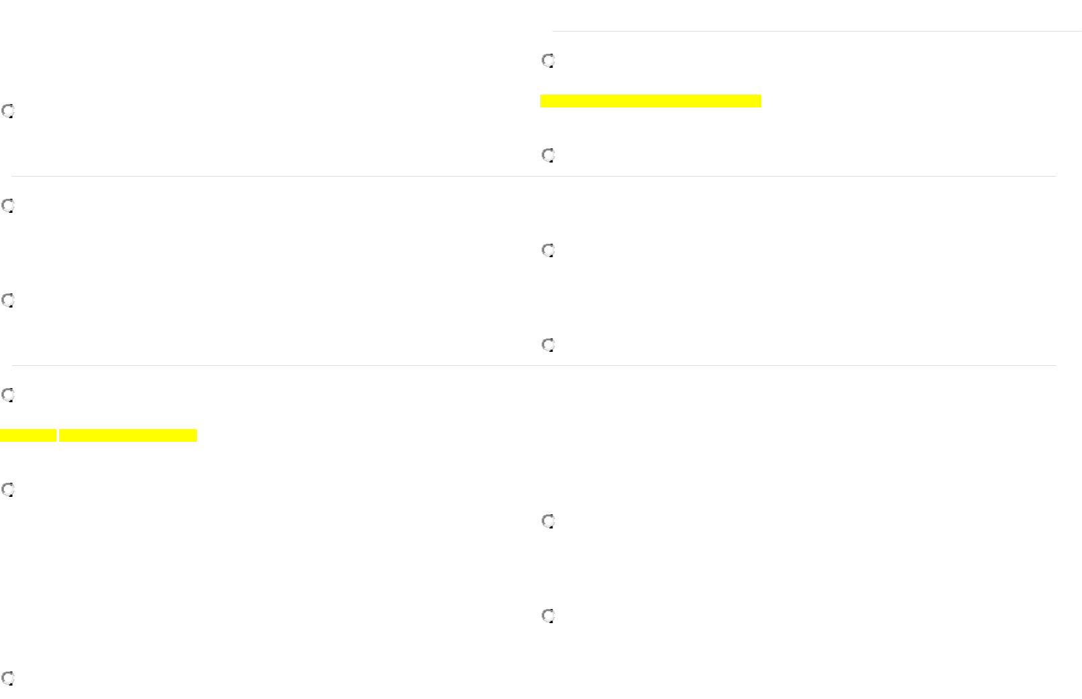
Task: Click the lowest divider line in right column
Action: click(x=799, y=366)
